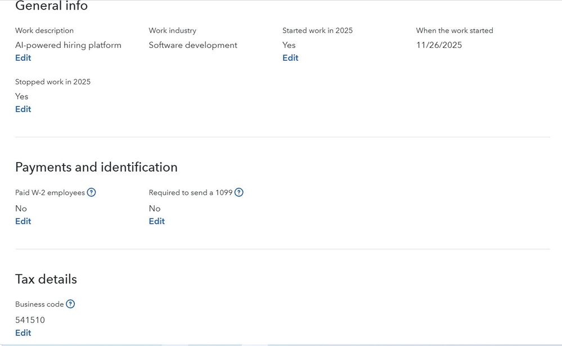Select the AI-powered hiring platform text
Viewport: 562px width, 346px height.
[68, 45]
